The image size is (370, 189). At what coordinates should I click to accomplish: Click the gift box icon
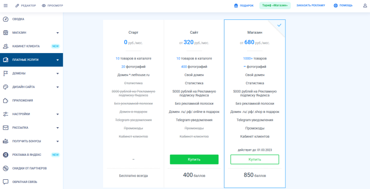(x=236, y=6)
